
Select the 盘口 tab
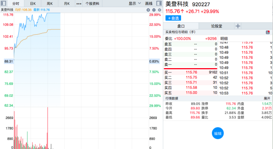pyautogui.click(x=181, y=26)
